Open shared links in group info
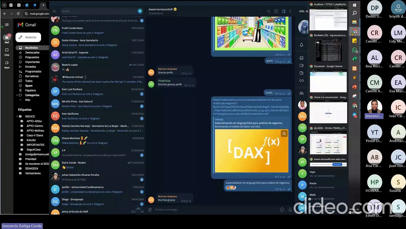 (x=302, y=80)
